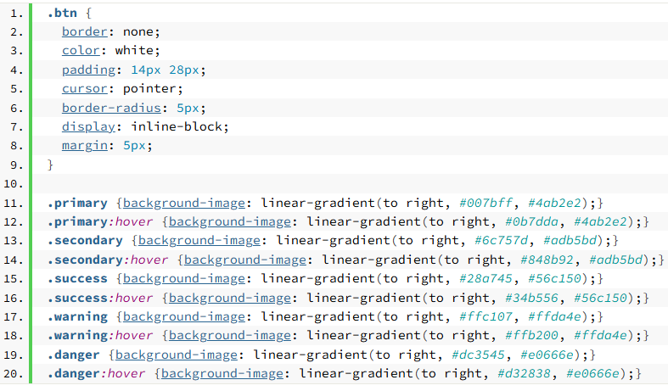Open the display property link
668x391 pixels.
(88, 126)
